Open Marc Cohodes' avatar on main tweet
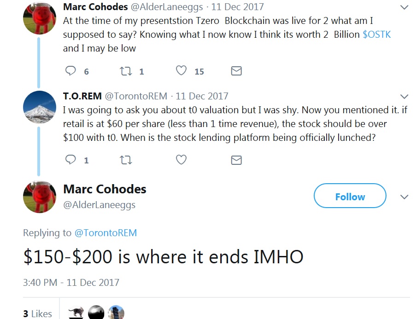The image size is (416, 319). pos(40,197)
